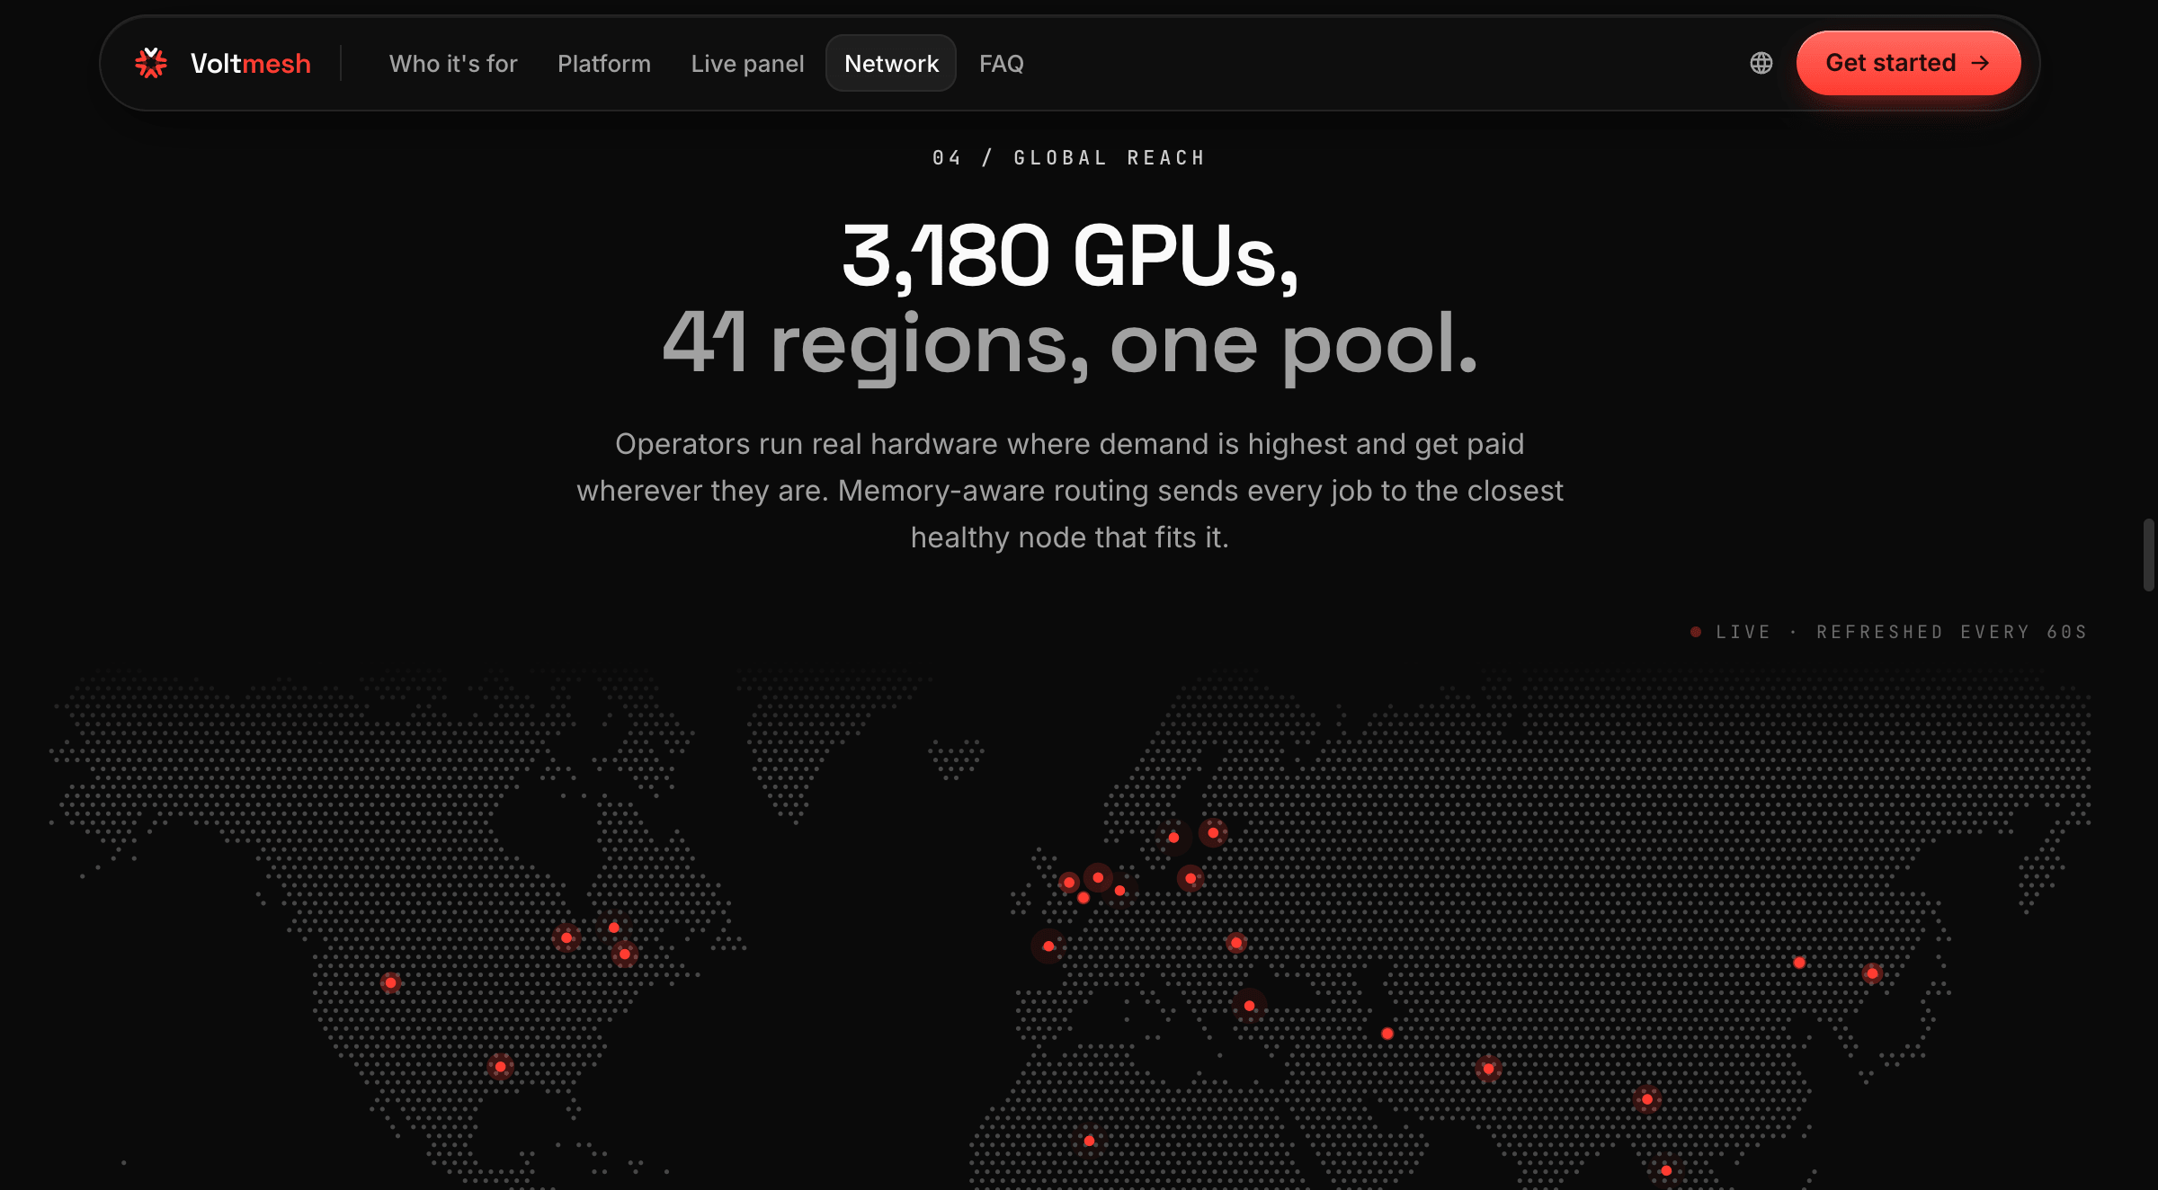Click the Voltmesh starburst logo icon
This screenshot has width=2158, height=1190.
[x=151, y=63]
